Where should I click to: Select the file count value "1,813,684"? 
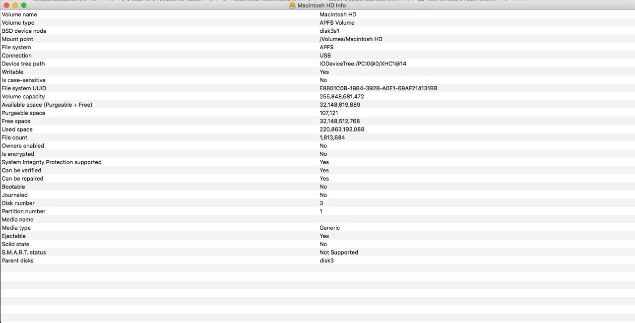pos(332,137)
